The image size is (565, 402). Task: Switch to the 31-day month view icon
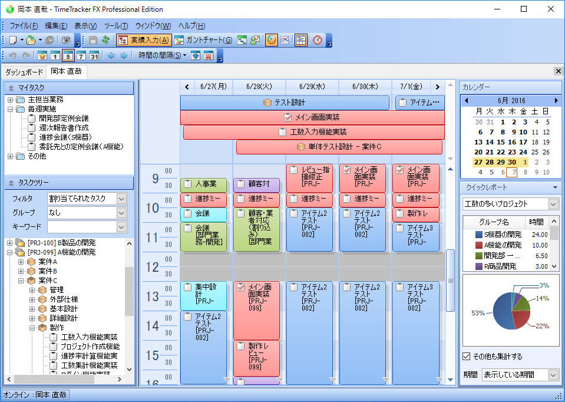[94, 56]
